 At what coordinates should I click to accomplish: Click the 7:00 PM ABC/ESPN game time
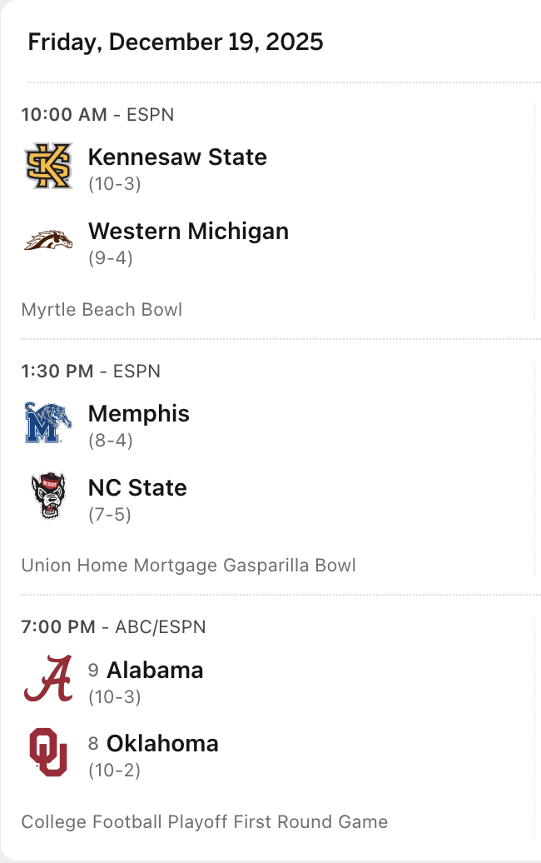coord(113,626)
